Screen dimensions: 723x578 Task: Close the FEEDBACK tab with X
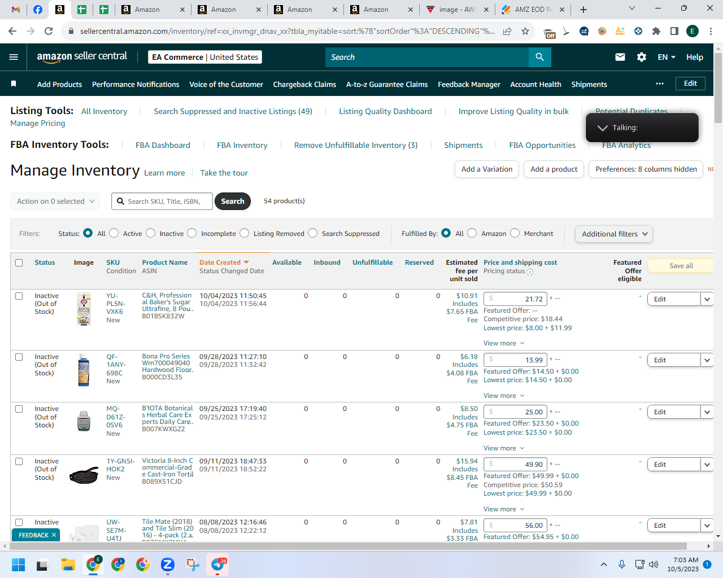coord(54,535)
